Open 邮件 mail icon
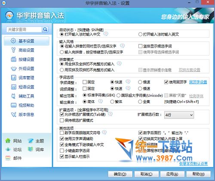215x181 pixels. (8, 158)
